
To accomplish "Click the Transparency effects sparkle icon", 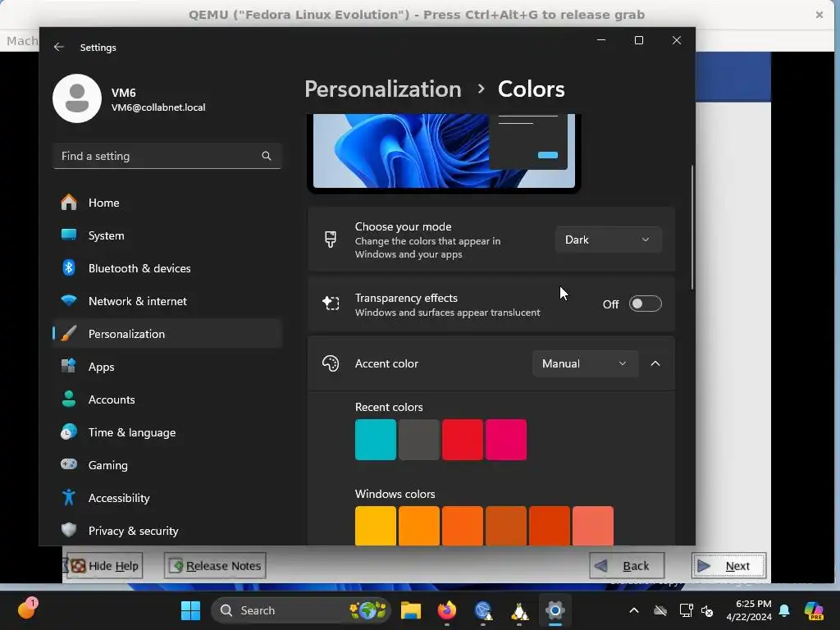I will (331, 304).
